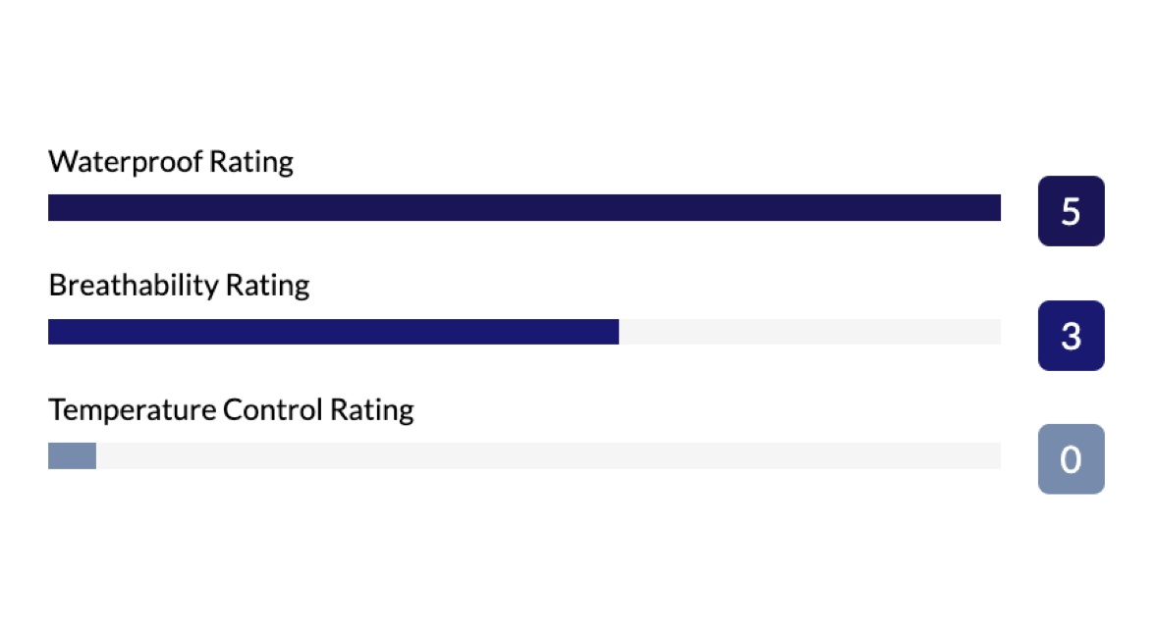Click the dark filled part of Breathability bar
This screenshot has height=640, width=1156.
pos(333,332)
